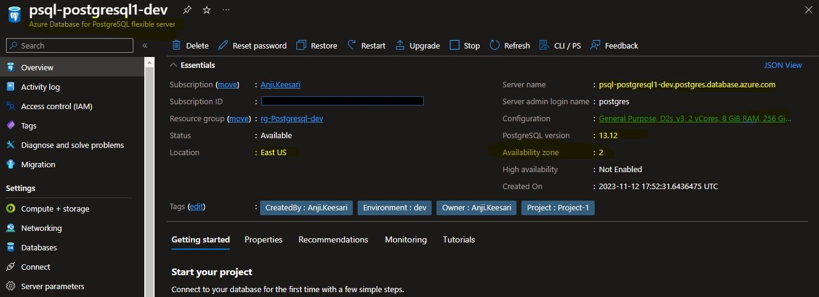This screenshot has height=297, width=819.
Task: Focus the sidebar Search box
Action: pyautogui.click(x=70, y=45)
